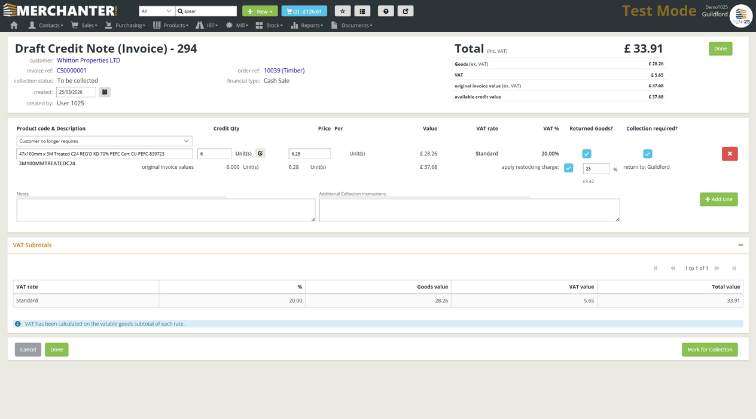Open the Documents menu
The image size is (756, 419).
[352, 25]
